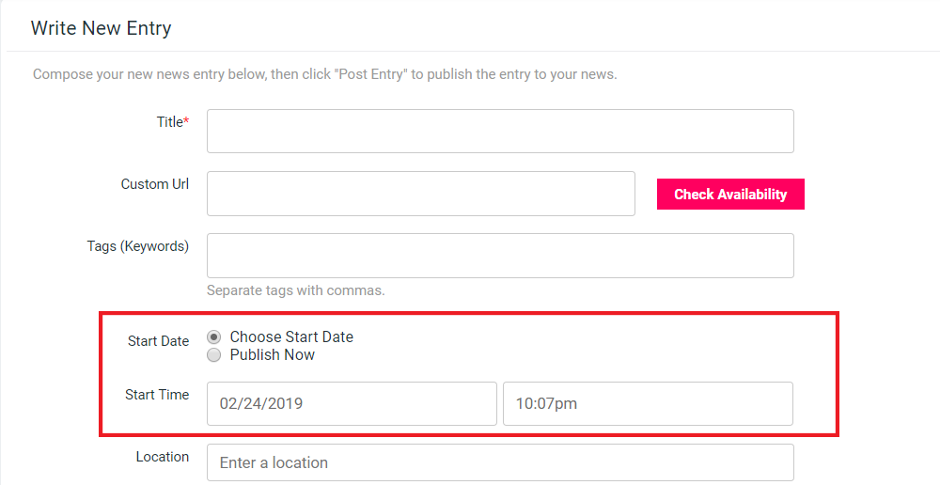Click the Start Date label
This screenshot has height=485, width=940.
pos(158,341)
